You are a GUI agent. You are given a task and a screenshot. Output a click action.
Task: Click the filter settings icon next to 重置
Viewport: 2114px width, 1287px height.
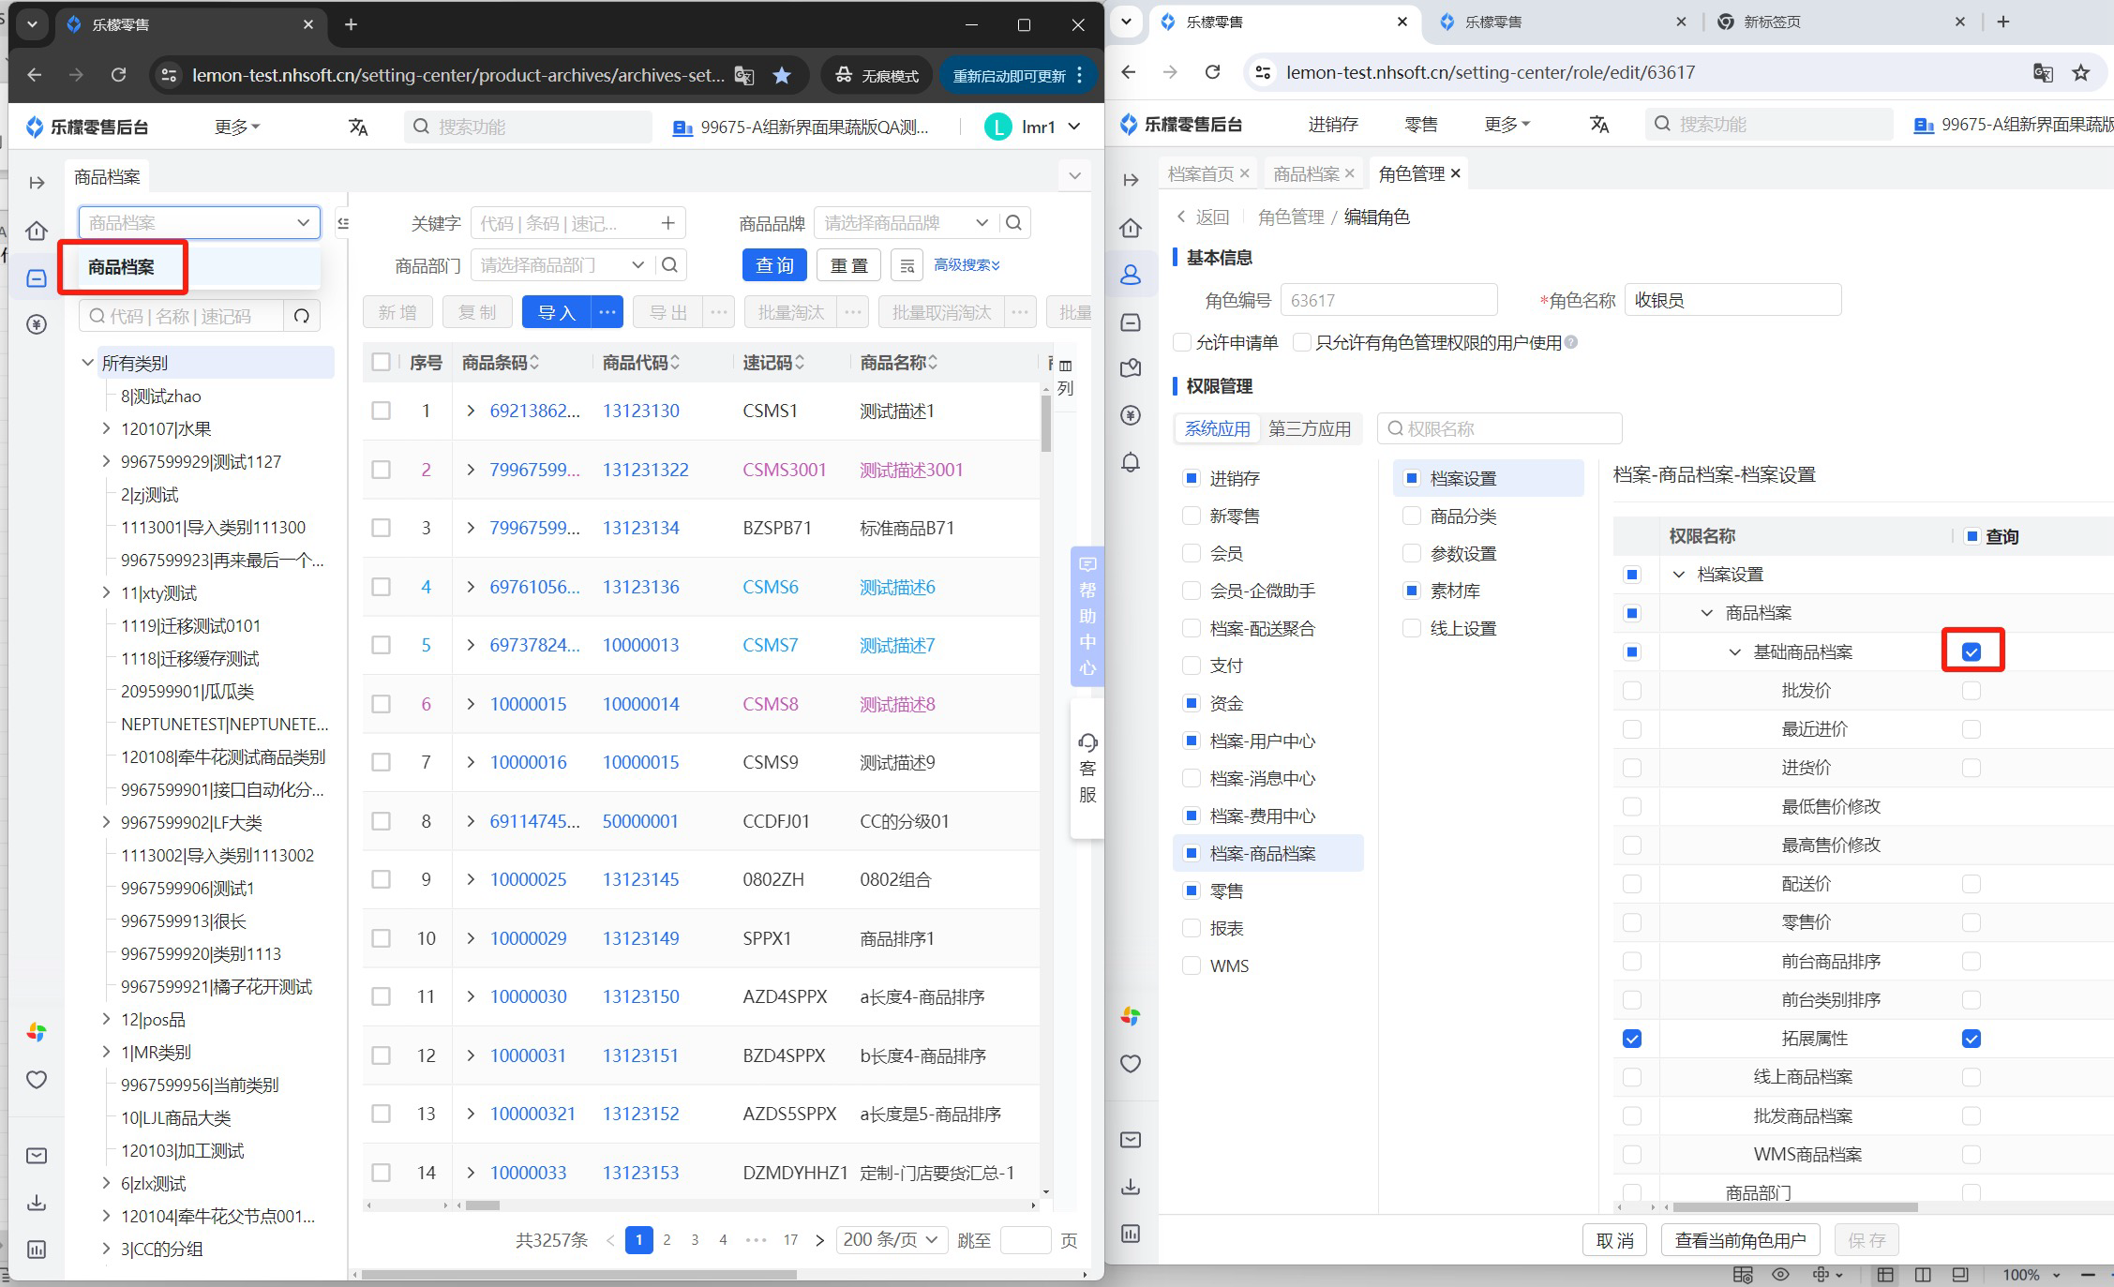(x=907, y=266)
